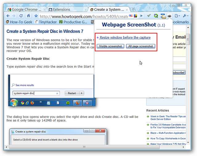Click the US flag icon in address bar
Viewport: 197px width, 156px height.
[x=131, y=16]
